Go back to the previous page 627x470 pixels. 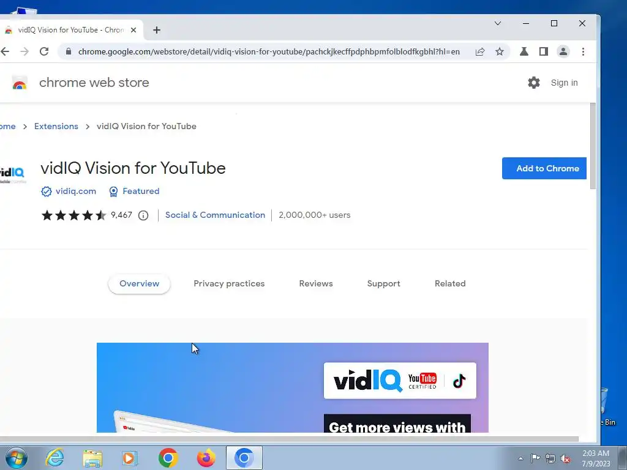pyautogui.click(x=5, y=51)
